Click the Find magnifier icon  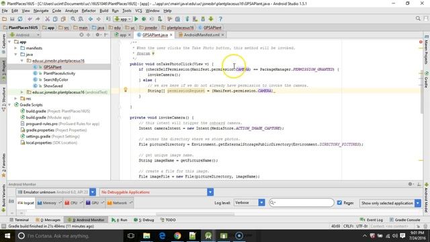73,19
